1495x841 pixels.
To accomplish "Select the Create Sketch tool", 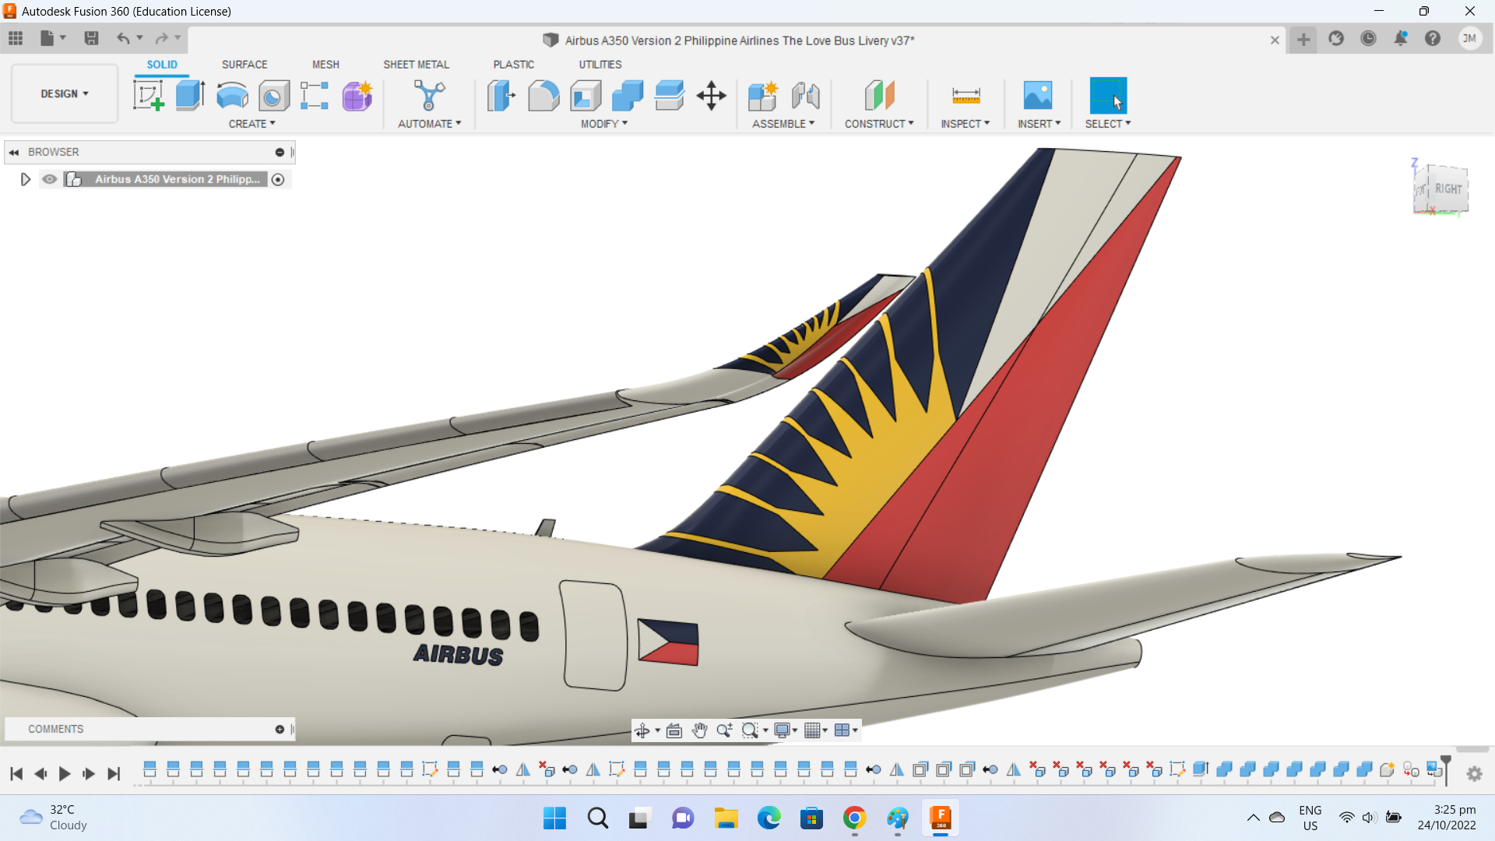I will coord(148,96).
